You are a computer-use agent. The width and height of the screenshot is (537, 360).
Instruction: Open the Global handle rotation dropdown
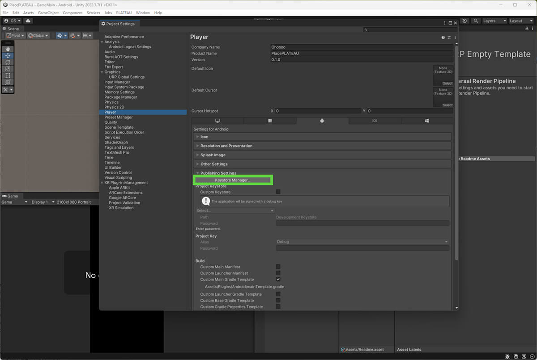pos(38,35)
